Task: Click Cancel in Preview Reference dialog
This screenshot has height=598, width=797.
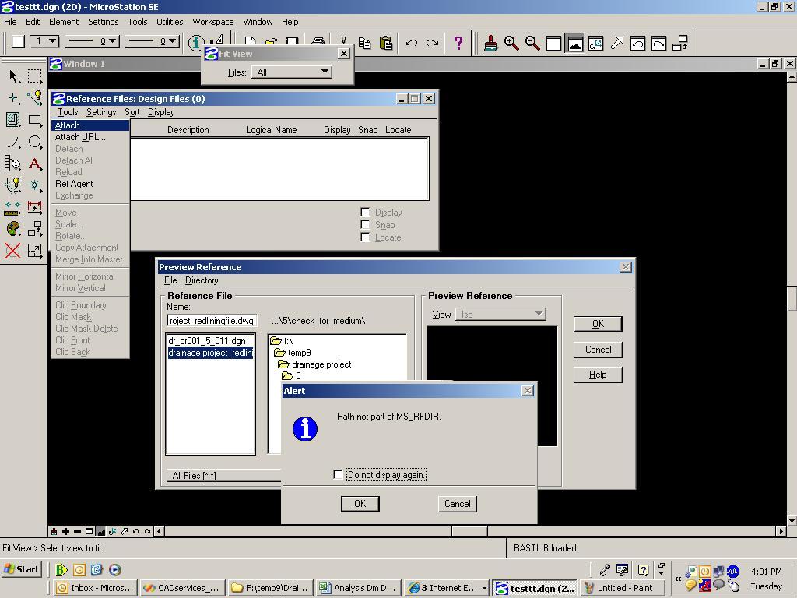Action: (598, 350)
